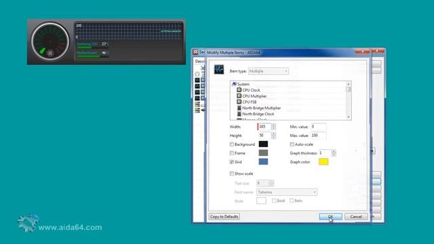Click the Max. value field
This screenshot has height=244, width=434.
pos(319,136)
